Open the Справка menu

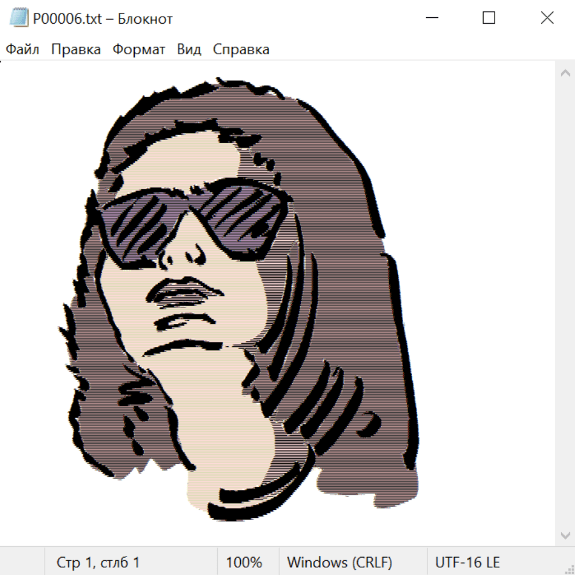[241, 50]
